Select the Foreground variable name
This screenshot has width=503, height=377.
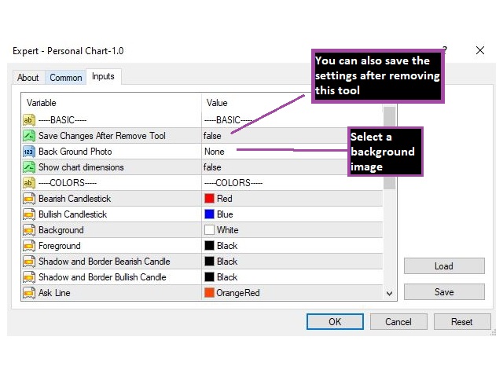(60, 246)
